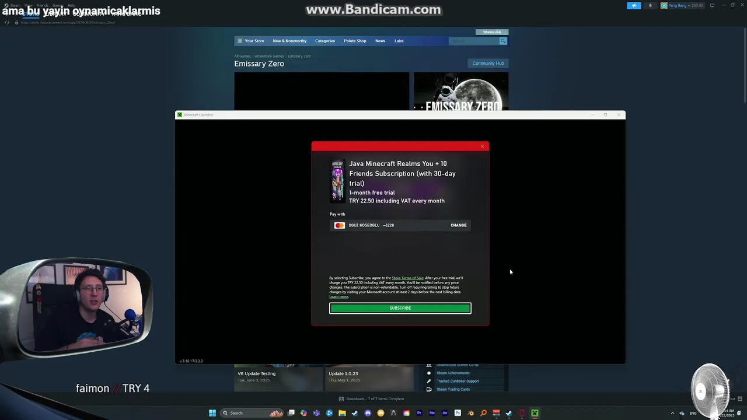This screenshot has width=747, height=420.
Task: Click the Emissary Zero header image
Action: point(461,91)
